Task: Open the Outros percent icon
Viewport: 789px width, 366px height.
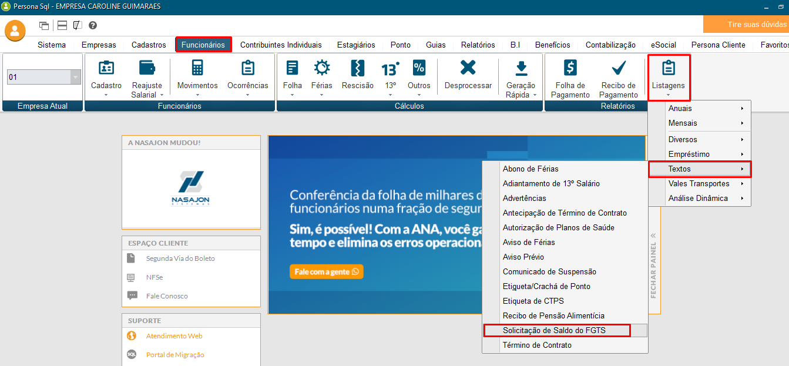Action: [419, 68]
